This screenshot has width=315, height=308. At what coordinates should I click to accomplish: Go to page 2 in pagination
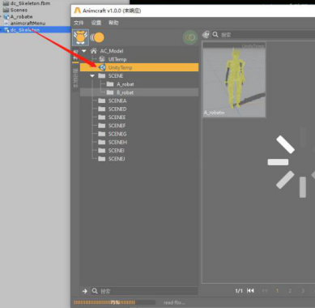[x=290, y=291]
